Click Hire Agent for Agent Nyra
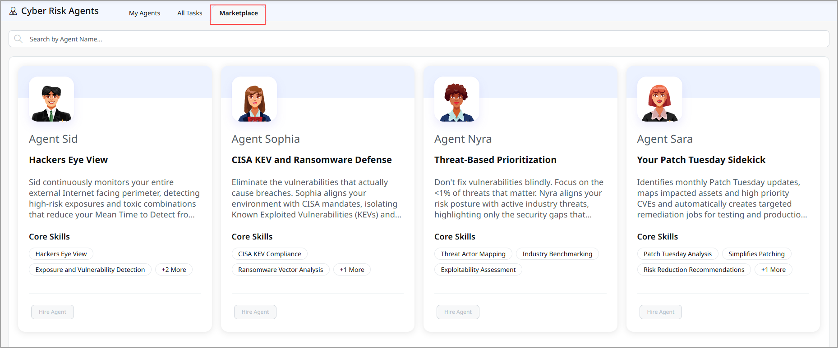The height and width of the screenshot is (348, 838). 458,312
